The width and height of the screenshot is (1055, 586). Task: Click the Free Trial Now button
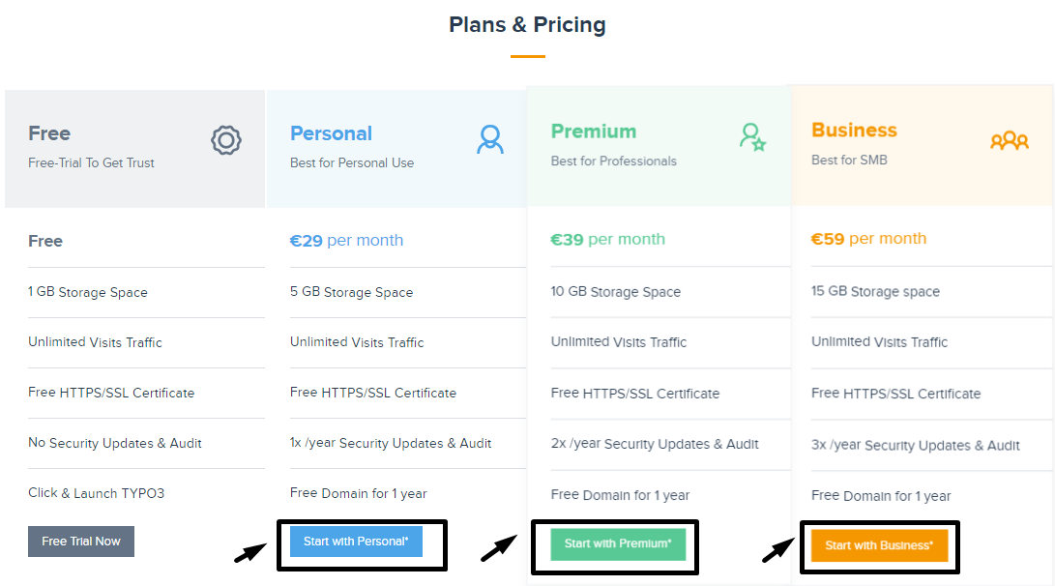[80, 542]
